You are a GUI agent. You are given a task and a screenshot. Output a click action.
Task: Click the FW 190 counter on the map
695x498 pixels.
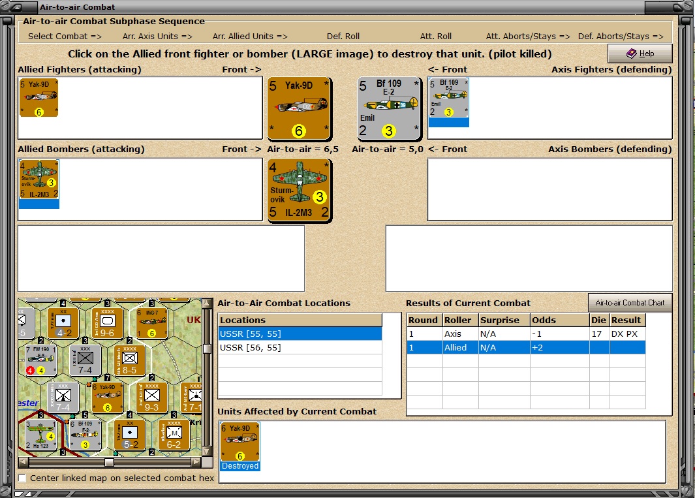pos(40,360)
